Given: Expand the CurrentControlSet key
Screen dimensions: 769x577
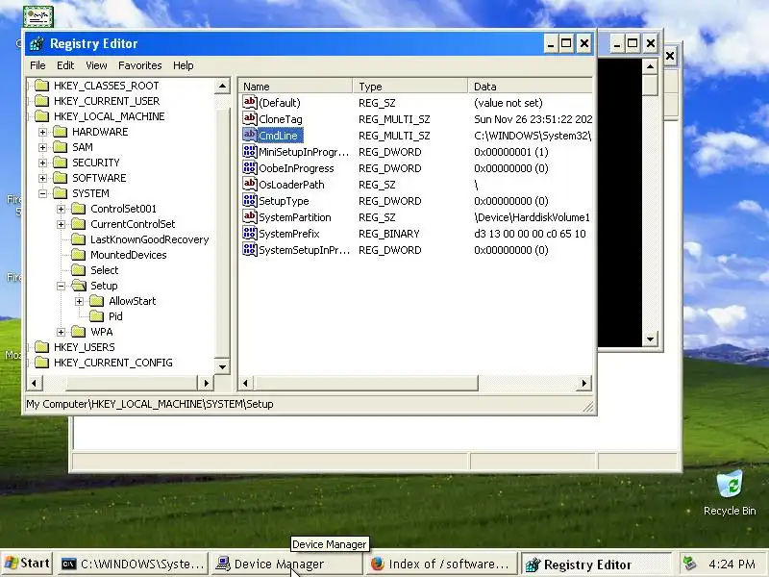Looking at the screenshot, I should coord(61,224).
